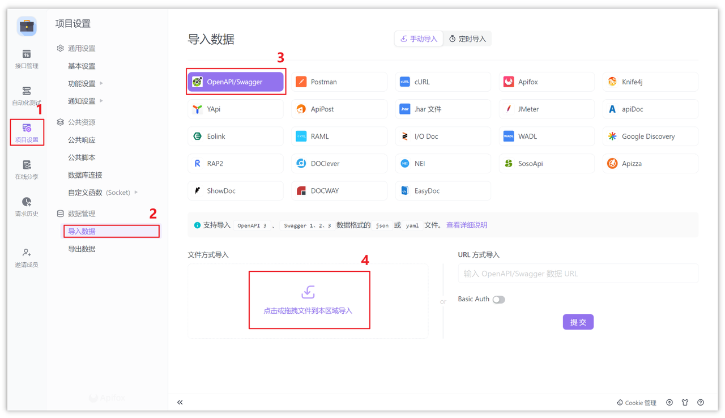Open the theme t-shirt icon
Viewport: 725px width, 418px height.
pyautogui.click(x=685, y=402)
